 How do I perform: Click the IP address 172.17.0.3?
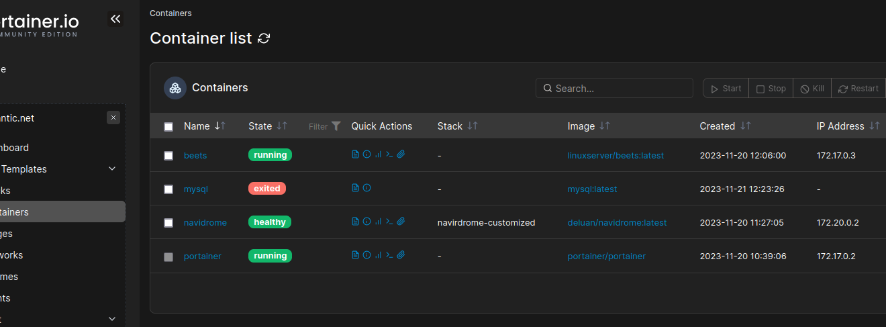836,155
